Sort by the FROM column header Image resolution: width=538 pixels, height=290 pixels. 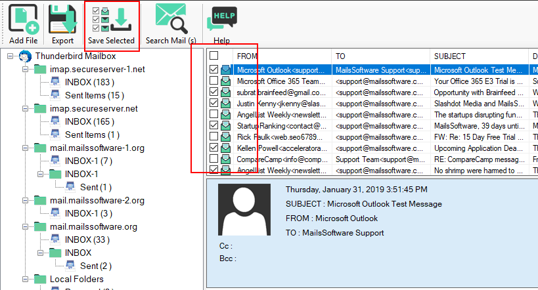click(282, 56)
